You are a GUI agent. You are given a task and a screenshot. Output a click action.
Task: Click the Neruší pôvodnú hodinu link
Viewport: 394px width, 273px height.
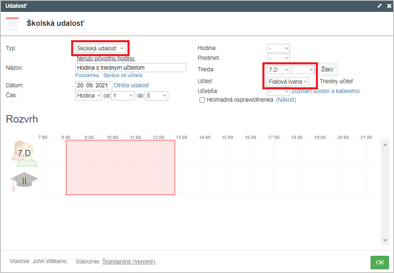point(106,58)
